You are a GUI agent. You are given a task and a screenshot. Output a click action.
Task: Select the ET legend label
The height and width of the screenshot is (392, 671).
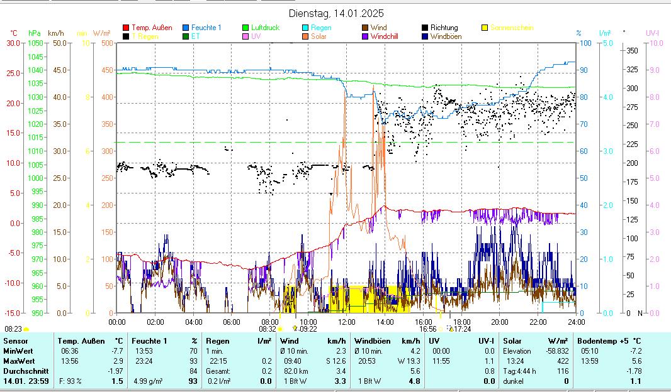point(195,36)
